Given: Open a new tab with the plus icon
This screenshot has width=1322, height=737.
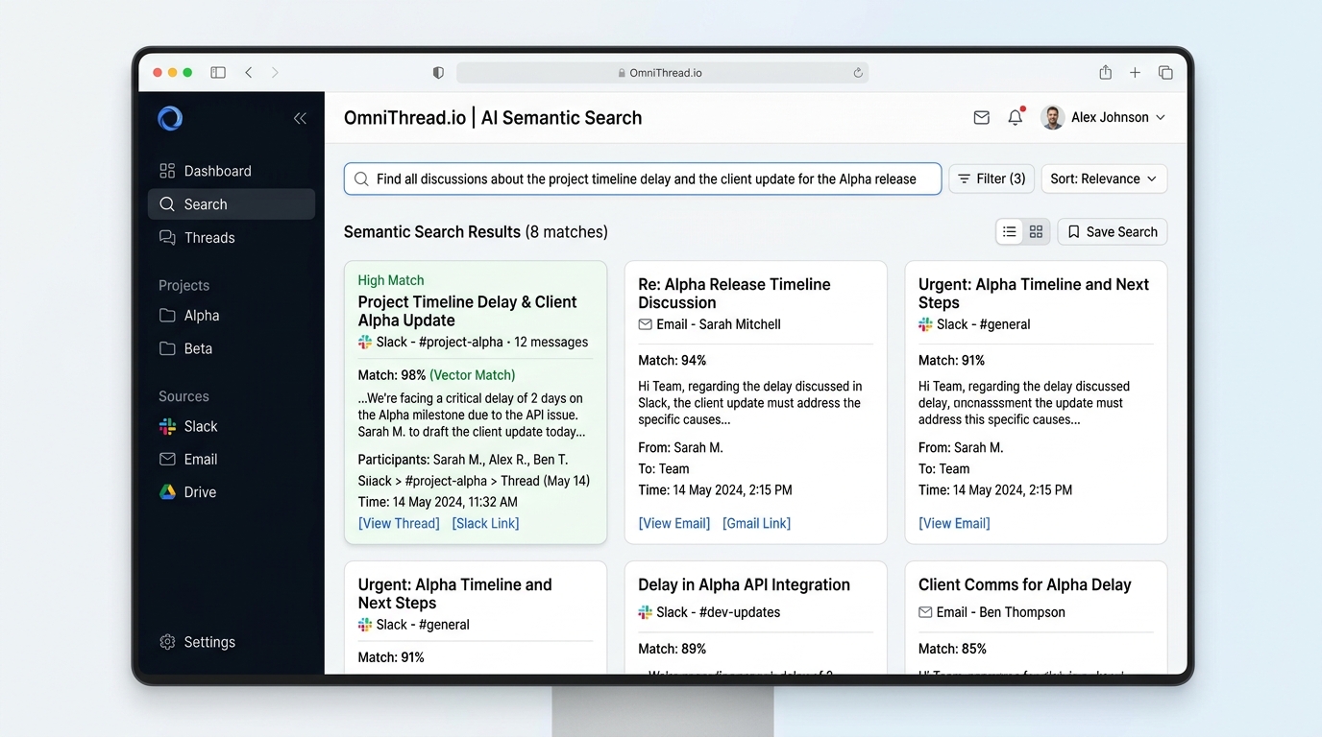Looking at the screenshot, I should point(1135,73).
